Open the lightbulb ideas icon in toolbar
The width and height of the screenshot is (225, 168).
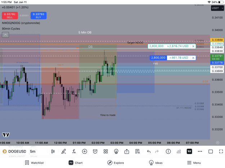[x=116, y=152]
